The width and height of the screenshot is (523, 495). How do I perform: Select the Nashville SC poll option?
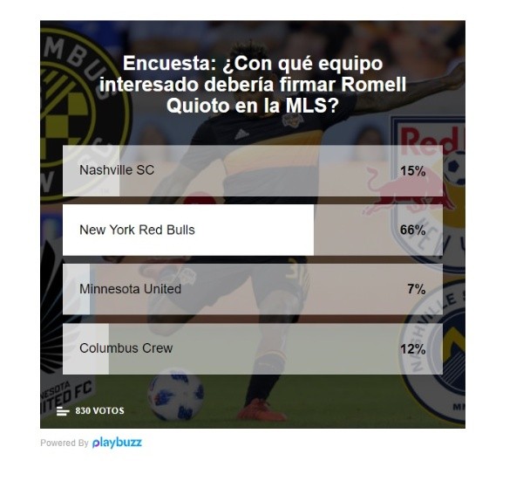(x=253, y=171)
